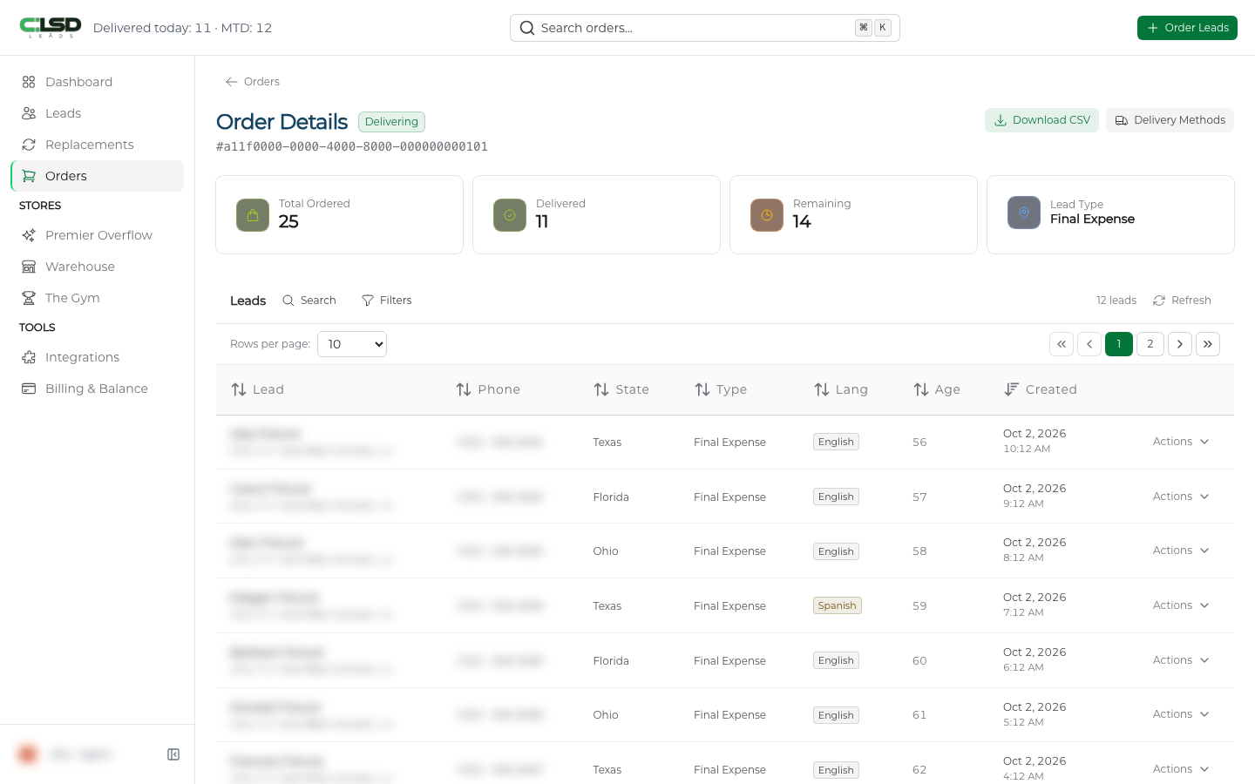Open Integrations tool
This screenshot has height=784, width=1255.
[x=97, y=357]
